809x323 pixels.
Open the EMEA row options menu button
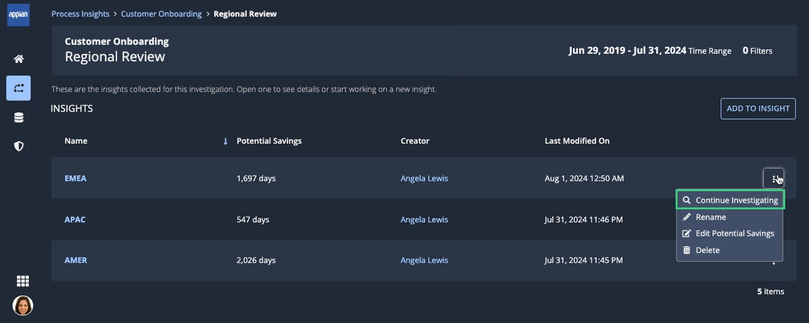[774, 178]
